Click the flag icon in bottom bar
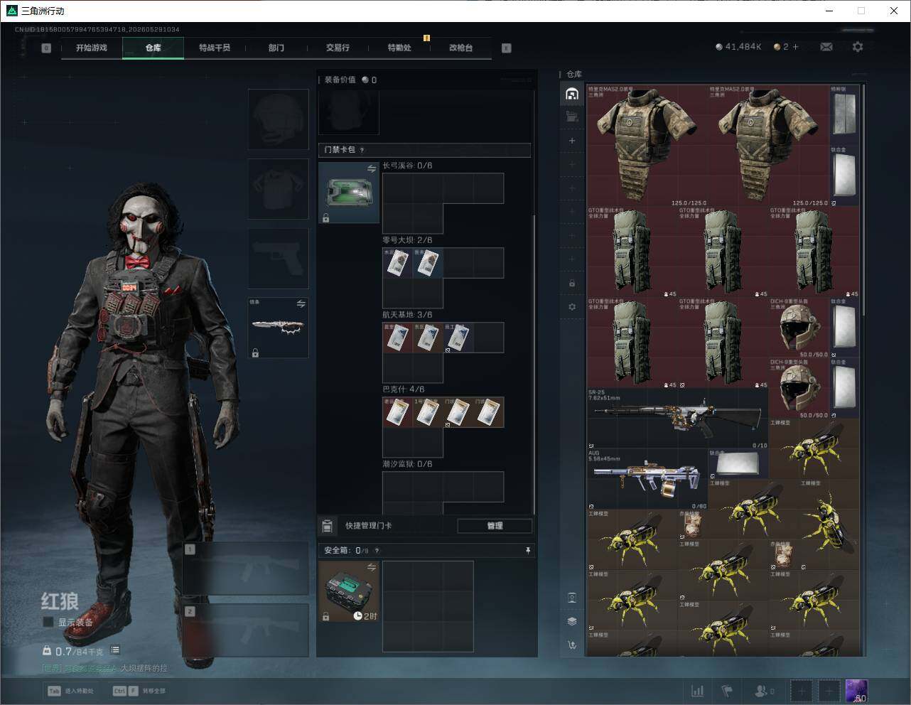Screen dimensions: 911x705 coord(727,691)
